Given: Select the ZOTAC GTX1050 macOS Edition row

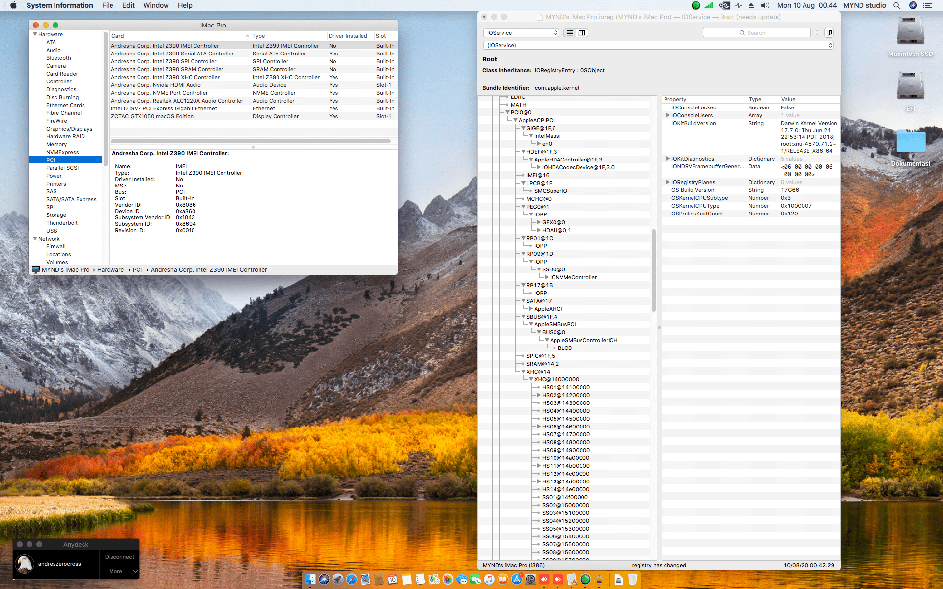Looking at the screenshot, I should point(253,116).
